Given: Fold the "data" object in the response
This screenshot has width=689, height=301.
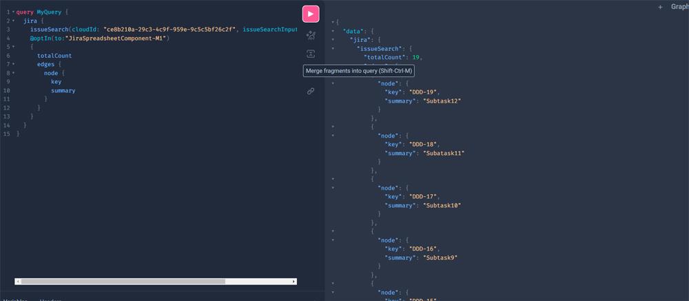Looking at the screenshot, I should click(x=333, y=31).
